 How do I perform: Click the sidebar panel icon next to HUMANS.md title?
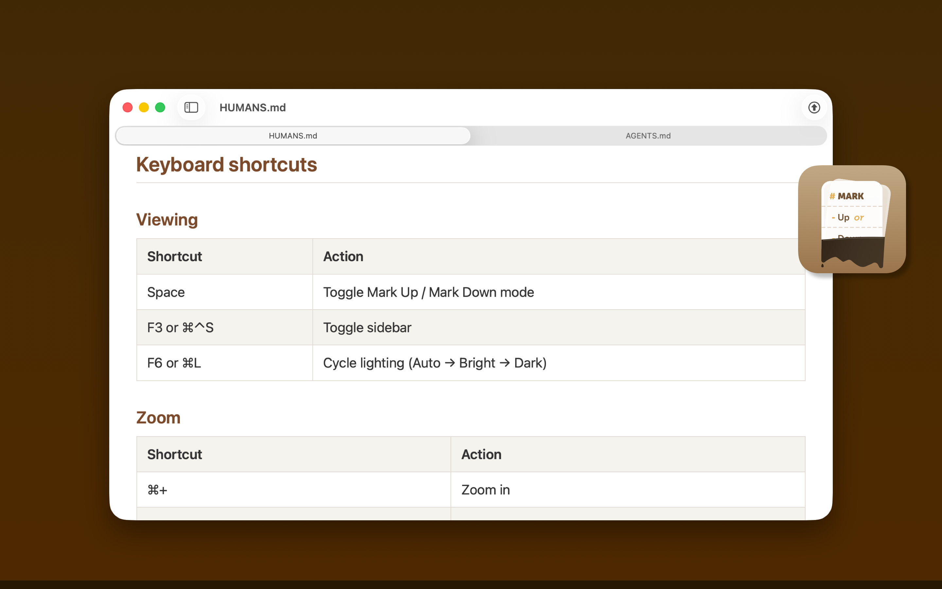(191, 108)
